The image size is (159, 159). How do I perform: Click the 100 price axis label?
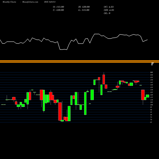point(151,105)
